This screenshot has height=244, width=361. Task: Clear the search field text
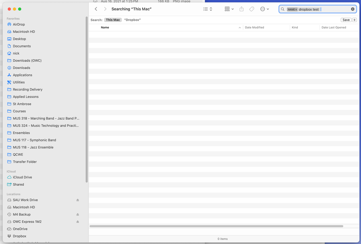pyautogui.click(x=352, y=9)
